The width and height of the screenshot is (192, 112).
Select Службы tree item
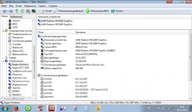click(x=17, y=44)
